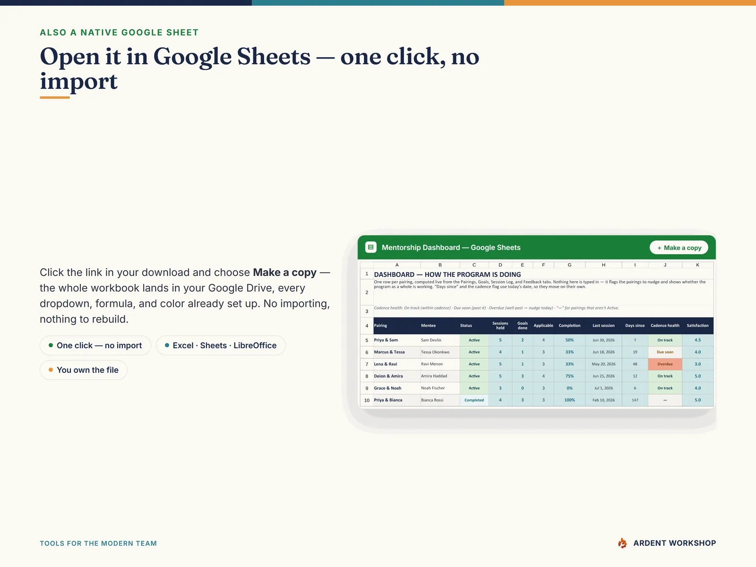Click the 'Days since' header cell
756x567 pixels.
point(635,326)
